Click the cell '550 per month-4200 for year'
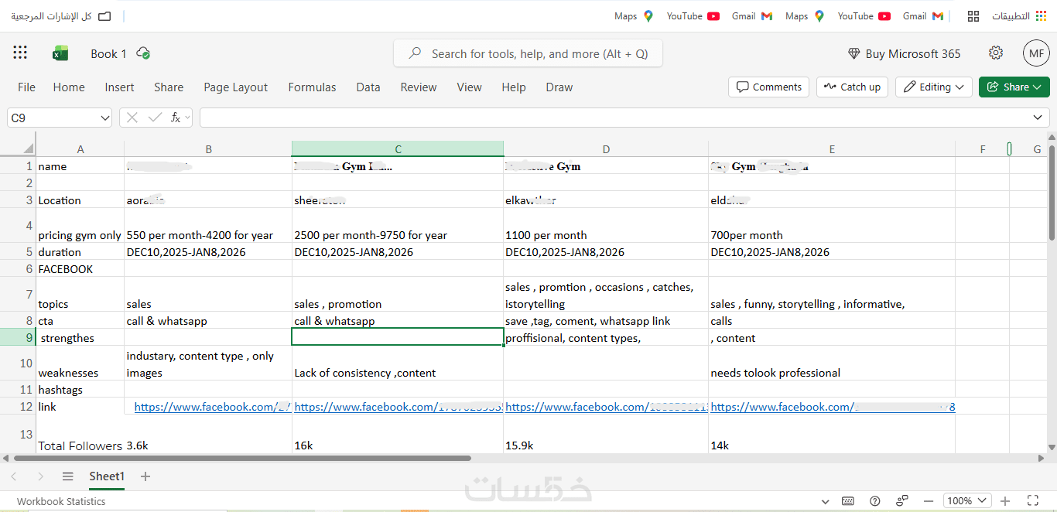The image size is (1057, 512). coord(208,225)
